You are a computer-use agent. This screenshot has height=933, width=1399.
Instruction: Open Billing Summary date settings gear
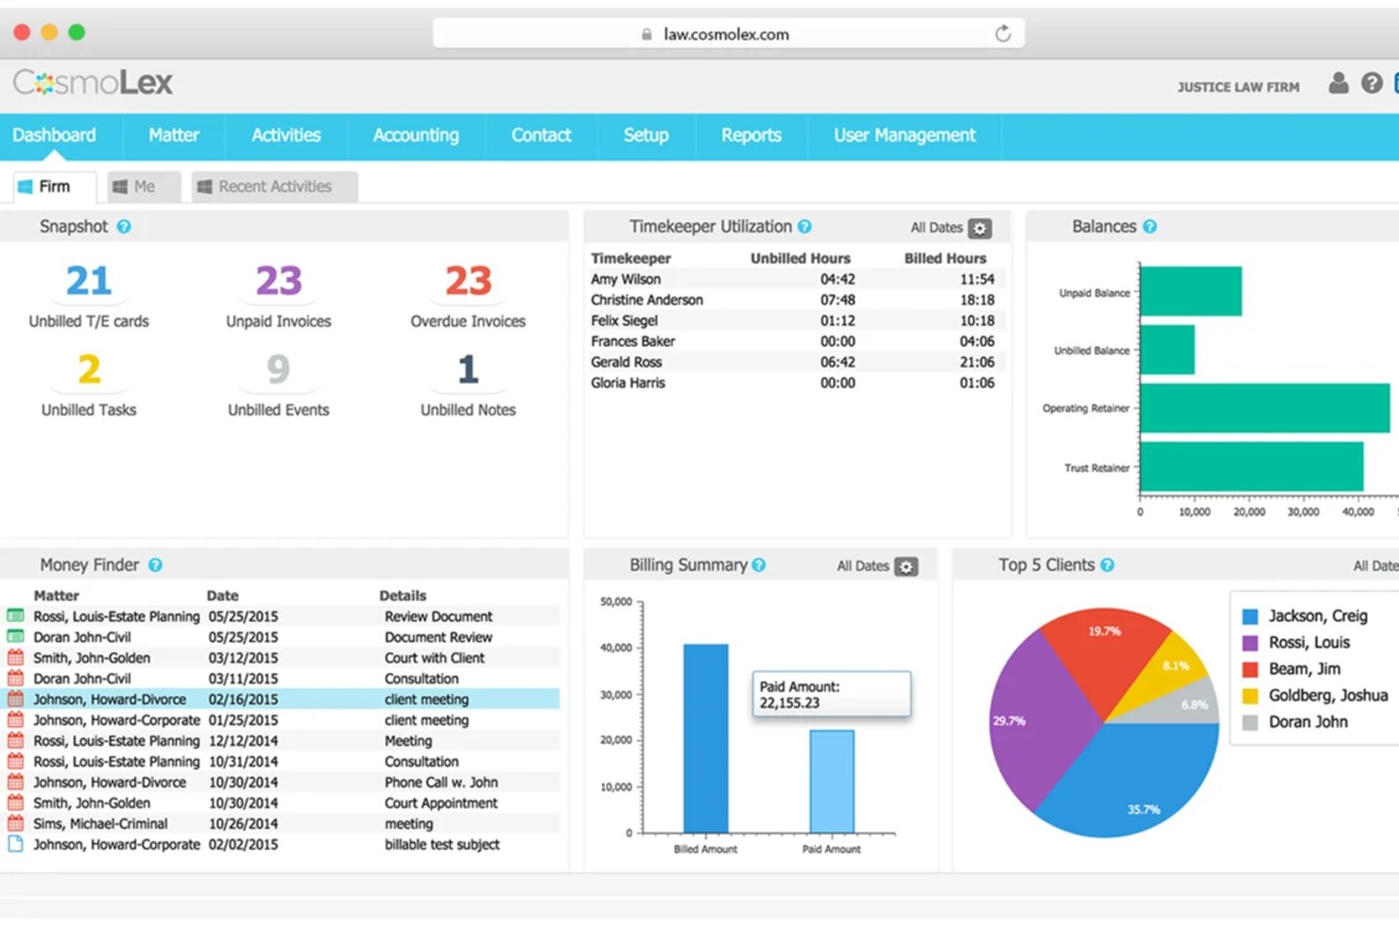click(907, 566)
